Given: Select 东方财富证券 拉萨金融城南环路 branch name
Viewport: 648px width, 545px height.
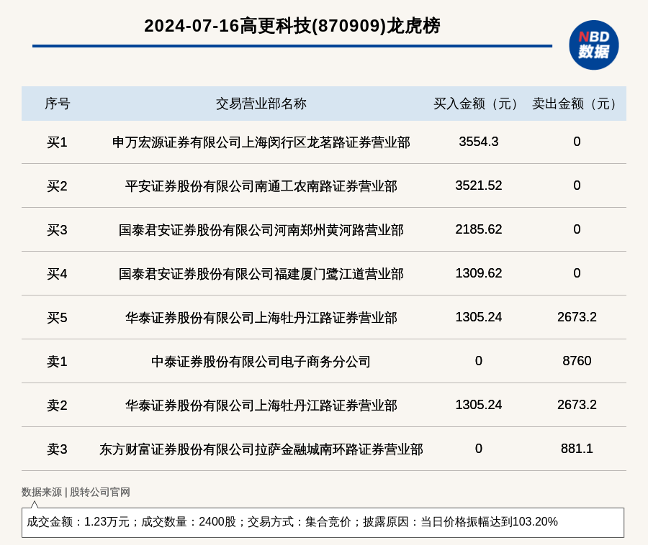Looking at the screenshot, I should click(x=261, y=449).
